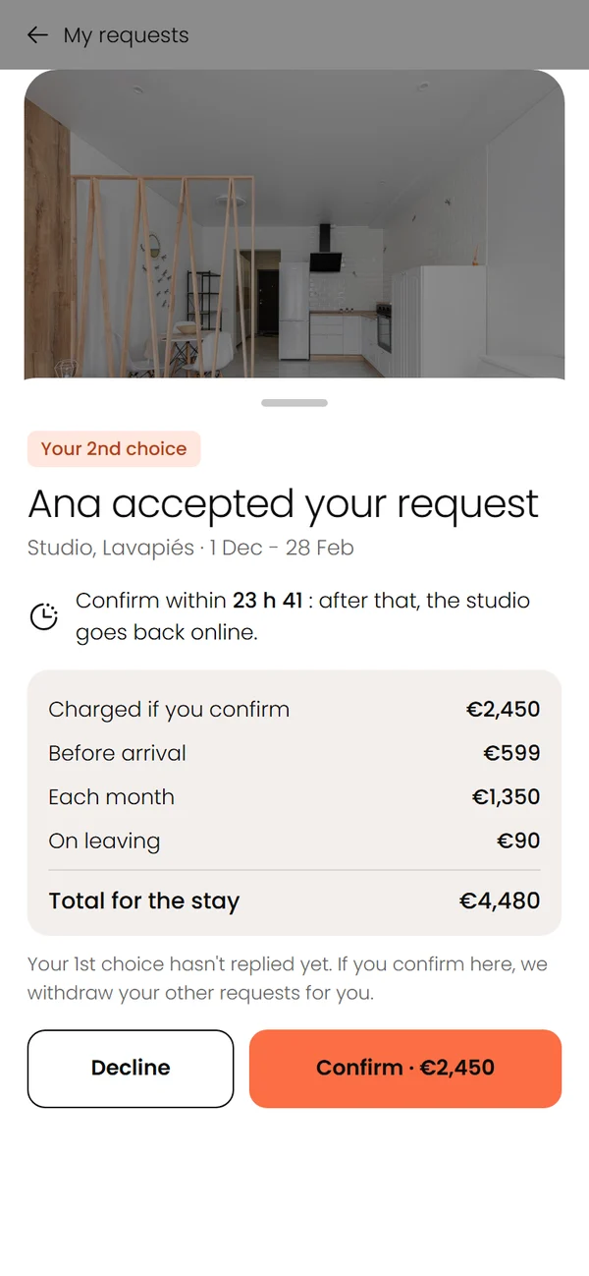Image resolution: width=589 pixels, height=1276 pixels.
Task: Tap the Your 2nd choice badge
Action: pyautogui.click(x=114, y=448)
